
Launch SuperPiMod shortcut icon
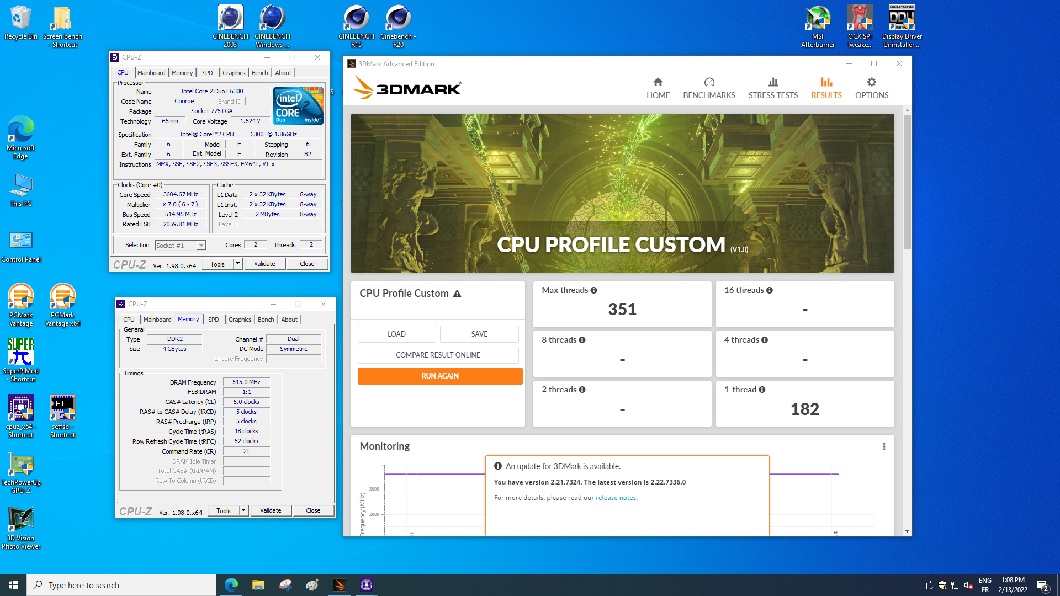click(21, 360)
